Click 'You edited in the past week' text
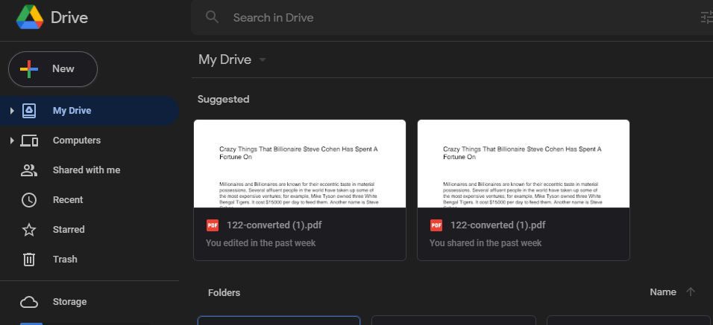Screen dimensions: 713x325 click(260, 243)
